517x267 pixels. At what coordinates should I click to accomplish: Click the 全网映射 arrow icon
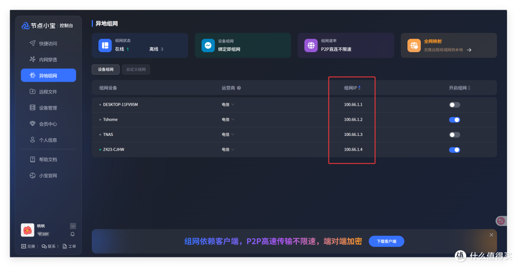pyautogui.click(x=469, y=50)
